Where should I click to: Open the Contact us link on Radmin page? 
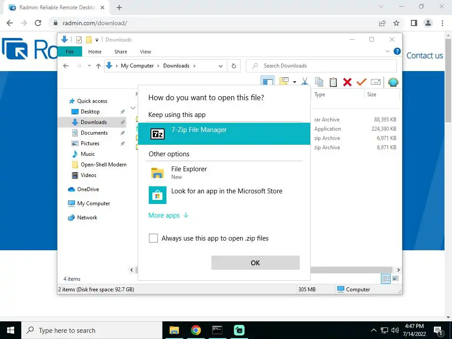pyautogui.click(x=425, y=56)
